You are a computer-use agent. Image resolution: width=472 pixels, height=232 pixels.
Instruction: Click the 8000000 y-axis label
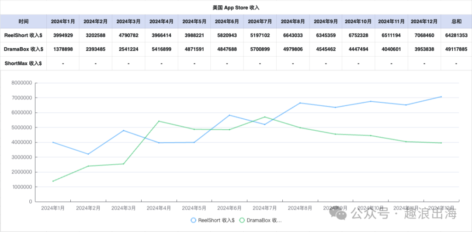tap(22, 83)
